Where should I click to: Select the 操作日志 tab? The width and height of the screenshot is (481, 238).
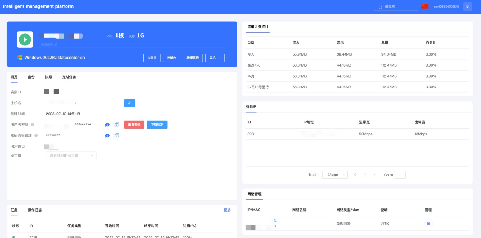pyautogui.click(x=34, y=210)
